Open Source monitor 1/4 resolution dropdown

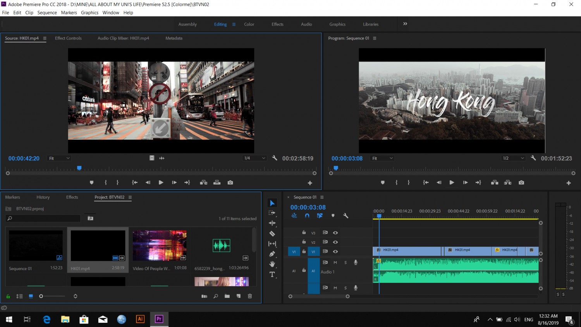click(254, 158)
